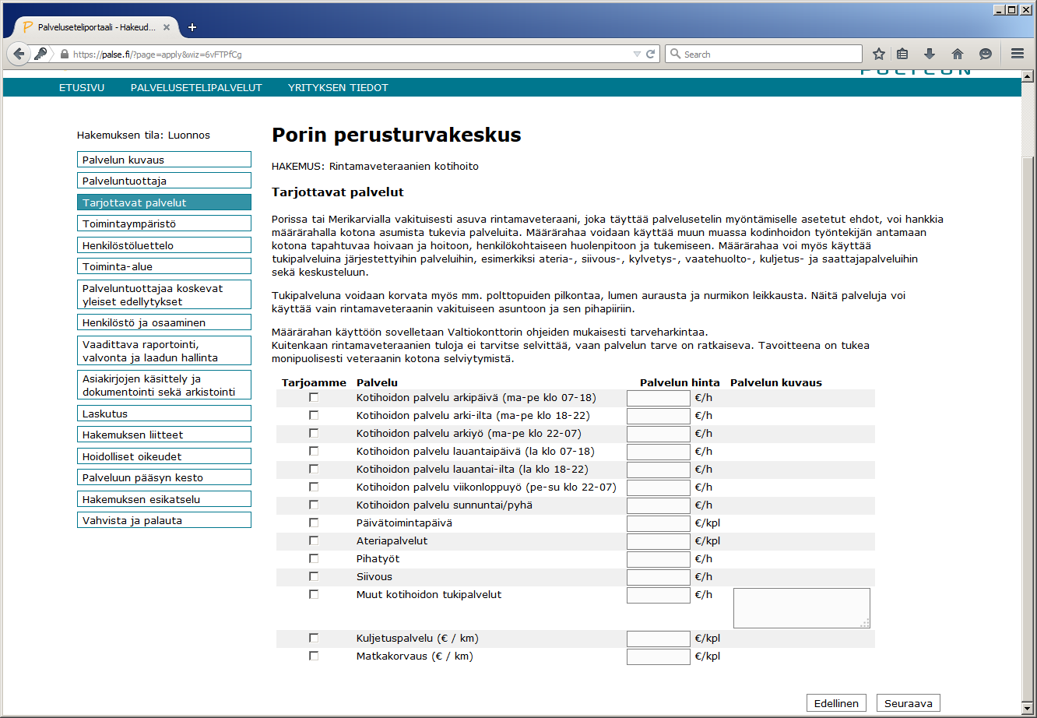This screenshot has width=1037, height=718.
Task: Open the URL history dropdown arrow
Action: [x=638, y=55]
